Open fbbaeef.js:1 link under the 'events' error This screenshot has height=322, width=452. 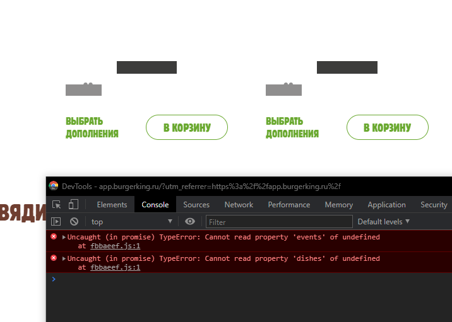(x=115, y=246)
